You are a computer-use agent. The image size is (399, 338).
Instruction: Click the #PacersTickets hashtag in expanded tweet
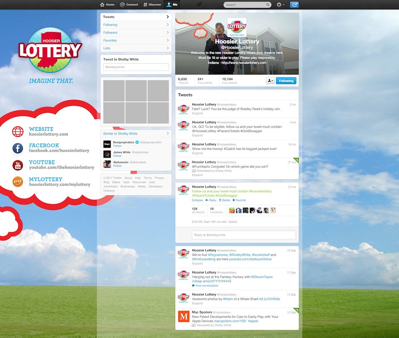point(203,196)
